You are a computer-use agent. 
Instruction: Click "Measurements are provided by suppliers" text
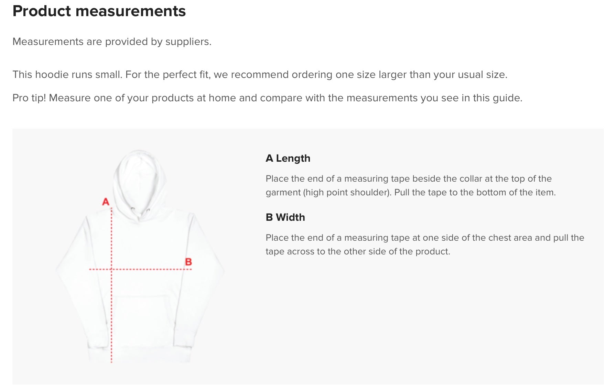tap(112, 42)
